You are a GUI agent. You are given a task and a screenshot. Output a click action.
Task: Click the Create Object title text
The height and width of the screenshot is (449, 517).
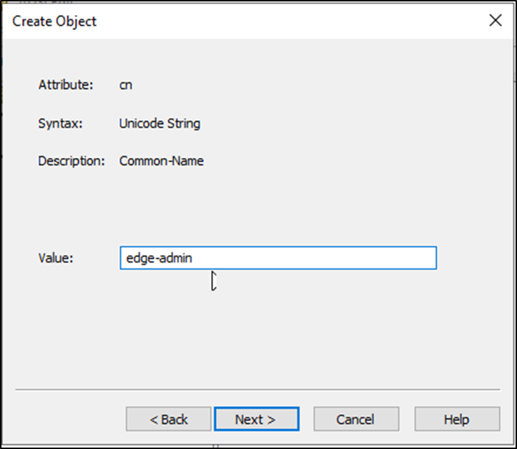click(54, 21)
